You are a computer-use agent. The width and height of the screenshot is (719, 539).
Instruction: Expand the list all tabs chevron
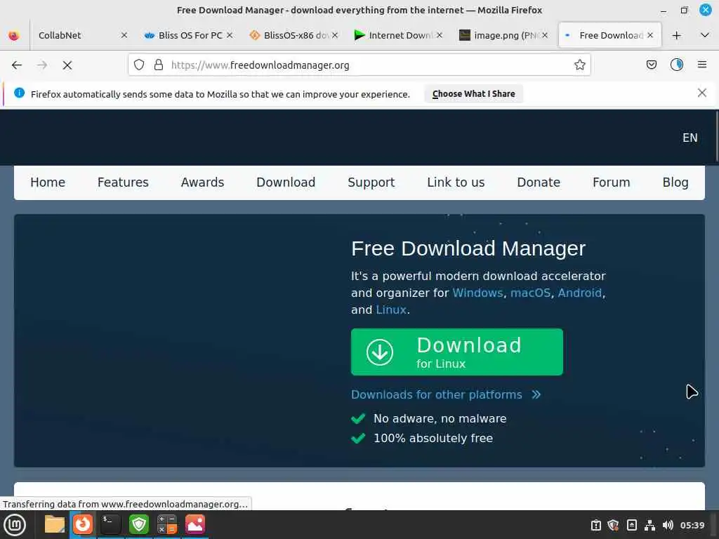tap(705, 35)
